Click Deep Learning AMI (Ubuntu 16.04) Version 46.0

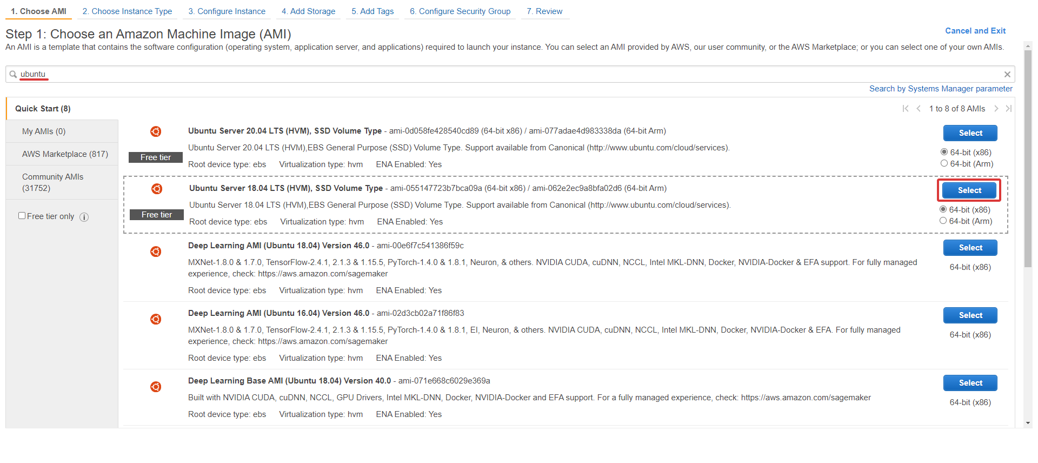coord(279,313)
